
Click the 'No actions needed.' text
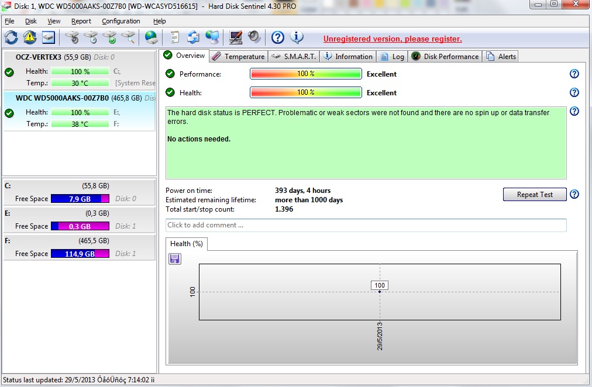coord(198,139)
